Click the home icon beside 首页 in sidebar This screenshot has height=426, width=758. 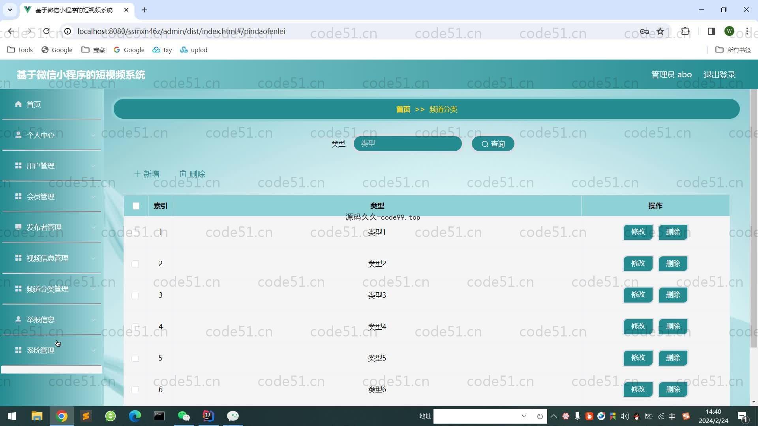[18, 104]
